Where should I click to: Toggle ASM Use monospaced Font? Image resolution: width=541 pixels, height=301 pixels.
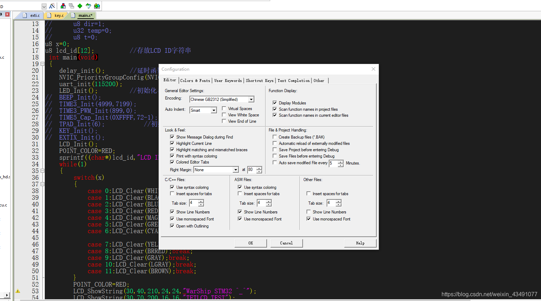pos(240,219)
